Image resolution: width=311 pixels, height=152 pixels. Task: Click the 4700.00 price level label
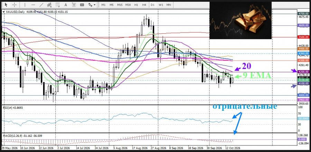303,14
